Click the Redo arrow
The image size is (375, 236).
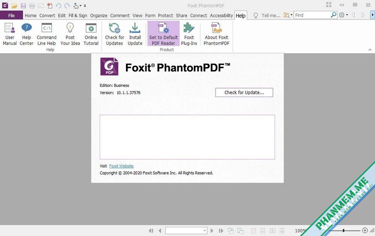click(67, 6)
